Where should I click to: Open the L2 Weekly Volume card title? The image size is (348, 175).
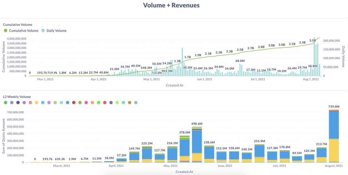pos(17,97)
